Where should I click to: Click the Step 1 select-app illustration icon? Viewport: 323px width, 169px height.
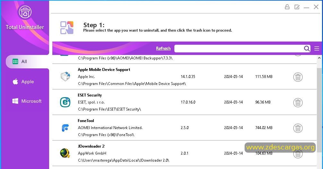67,27
